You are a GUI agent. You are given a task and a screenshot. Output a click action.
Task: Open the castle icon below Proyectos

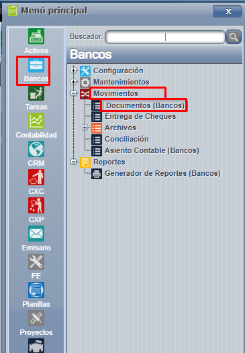coord(36,346)
